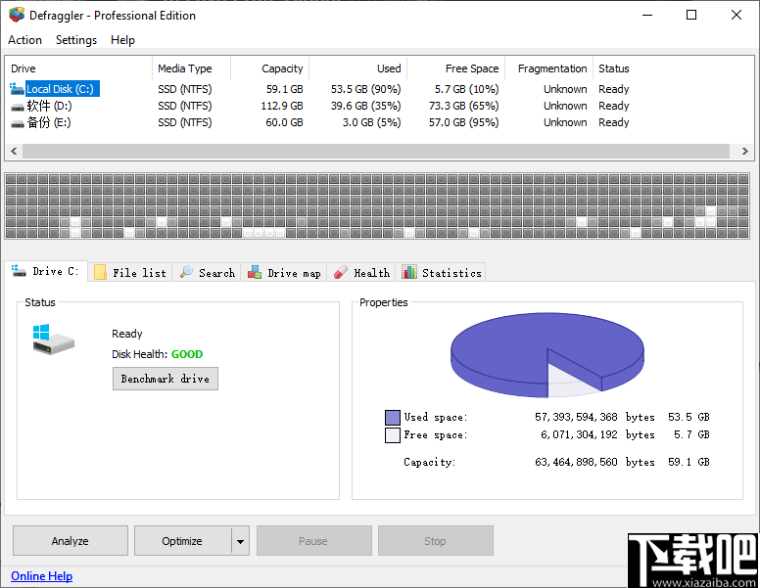Click the horizontal scrollbar thumb in drive list

click(x=376, y=151)
